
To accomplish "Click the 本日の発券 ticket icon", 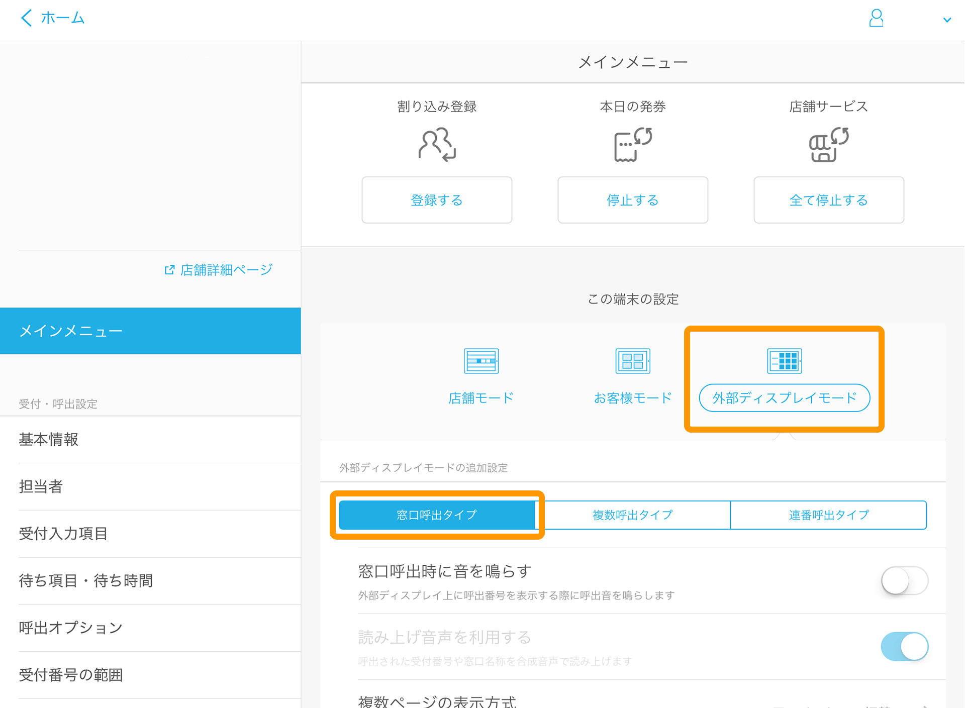I will tap(633, 145).
